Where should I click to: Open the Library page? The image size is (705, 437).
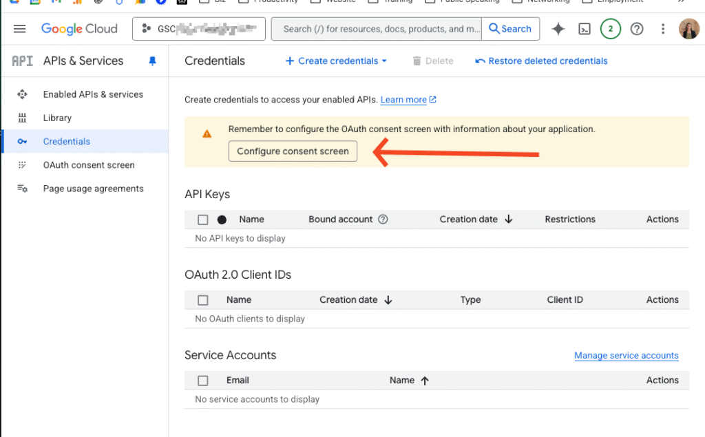(x=57, y=118)
